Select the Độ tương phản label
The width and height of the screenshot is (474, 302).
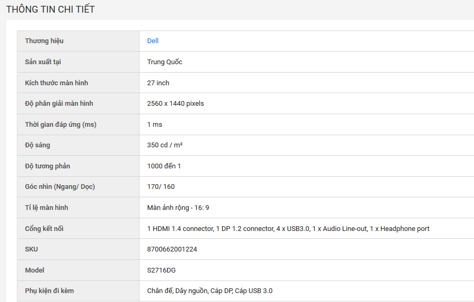(47, 166)
